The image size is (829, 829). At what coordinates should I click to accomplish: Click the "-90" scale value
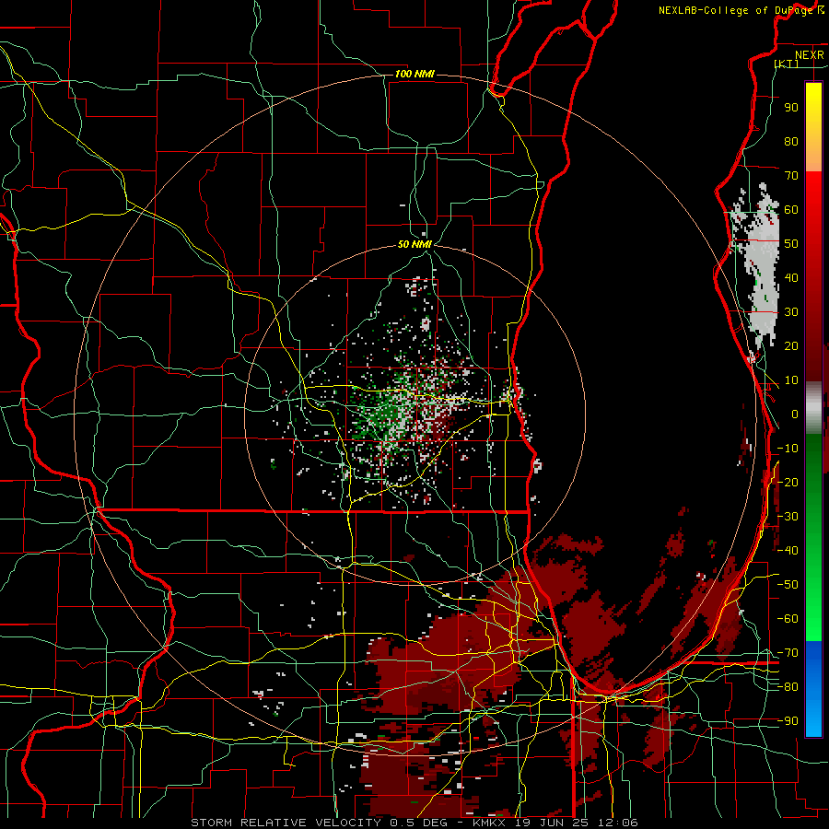click(x=788, y=721)
